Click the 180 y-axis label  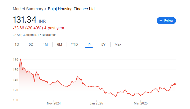click(15, 60)
